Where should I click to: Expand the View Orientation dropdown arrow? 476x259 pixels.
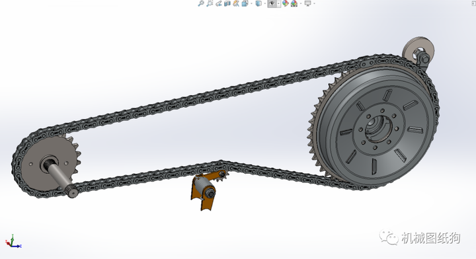pos(251,3)
